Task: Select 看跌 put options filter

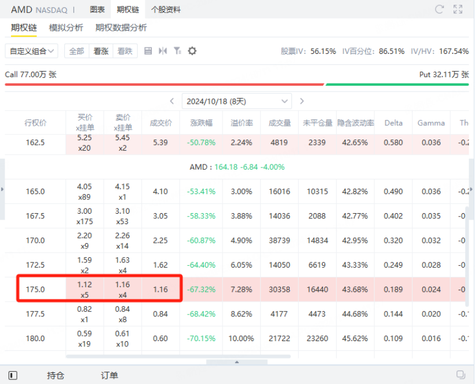Action: (x=125, y=51)
